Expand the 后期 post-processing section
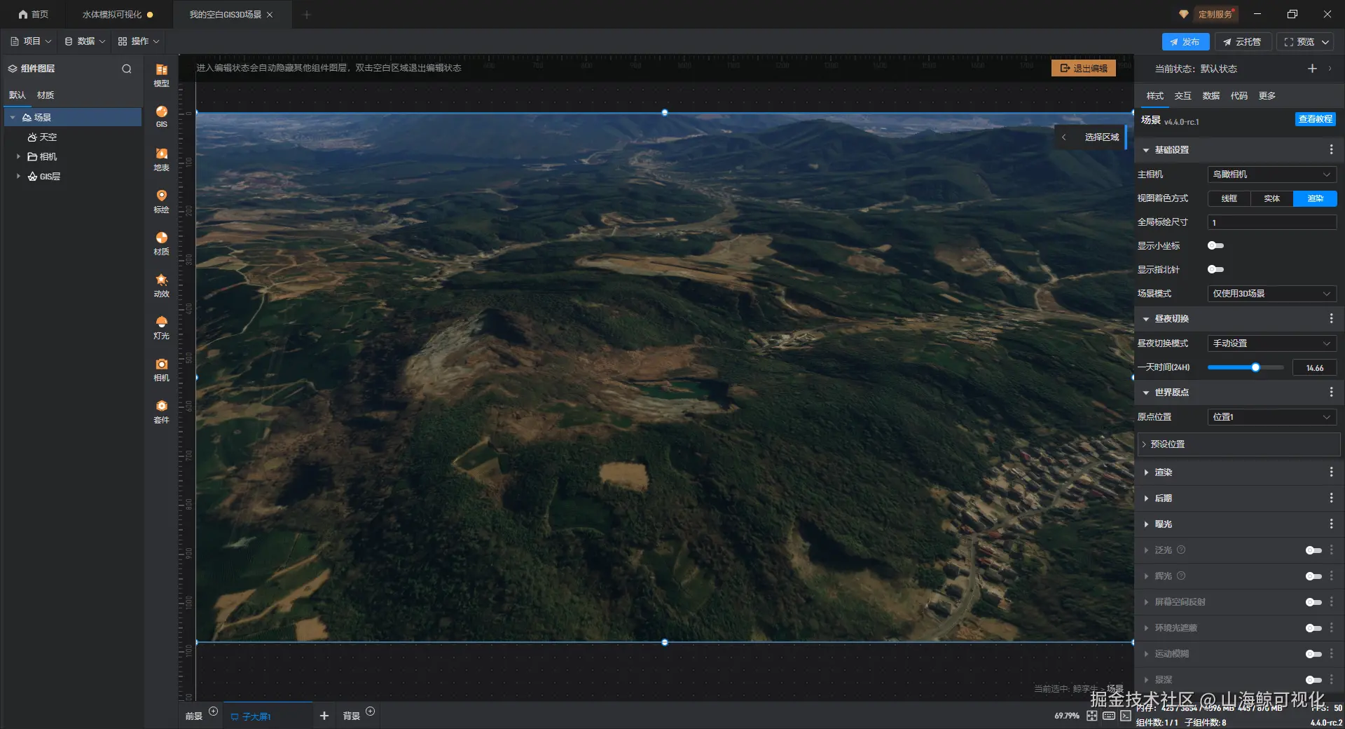 coord(1146,498)
